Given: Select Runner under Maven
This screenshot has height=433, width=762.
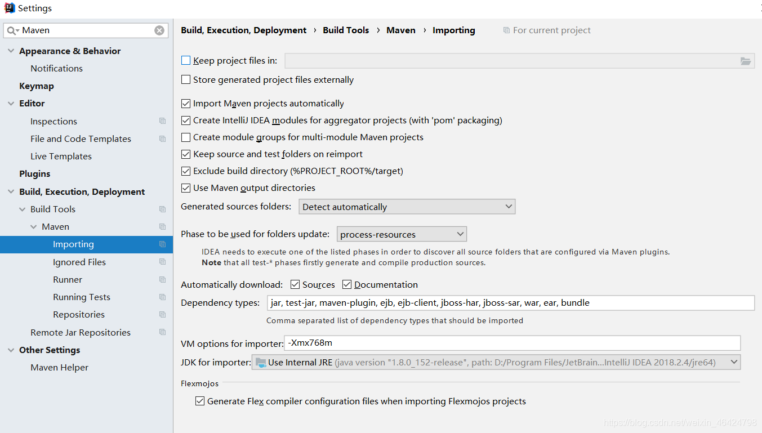Looking at the screenshot, I should point(68,279).
